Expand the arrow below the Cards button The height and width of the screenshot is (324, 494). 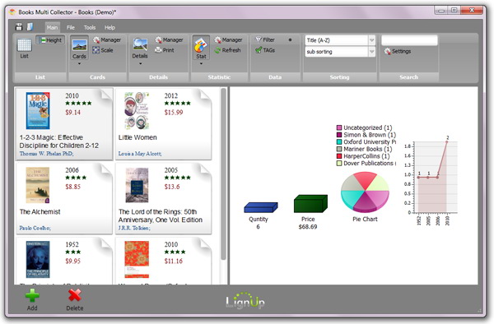point(79,64)
